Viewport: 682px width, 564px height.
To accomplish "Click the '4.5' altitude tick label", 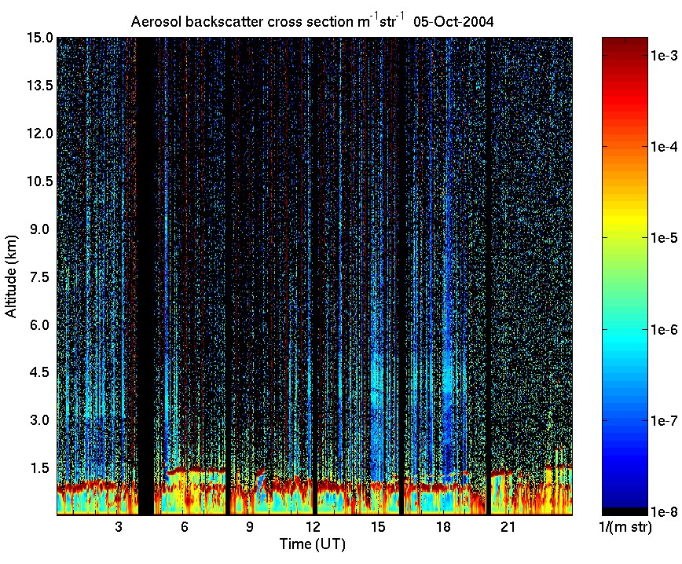I will 41,372.
